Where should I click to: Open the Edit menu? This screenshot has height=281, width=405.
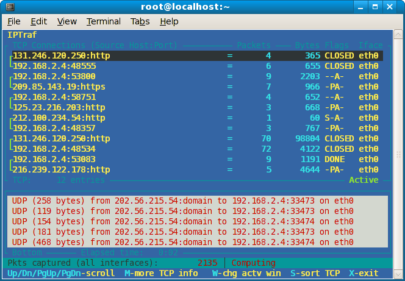point(38,21)
